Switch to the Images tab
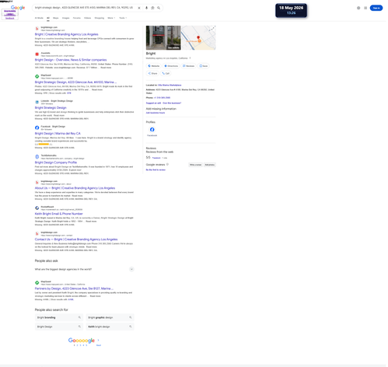The image size is (388, 367). click(66, 18)
